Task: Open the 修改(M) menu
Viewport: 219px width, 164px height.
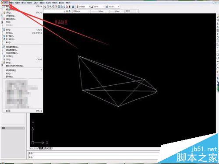Action: coord(55,3)
